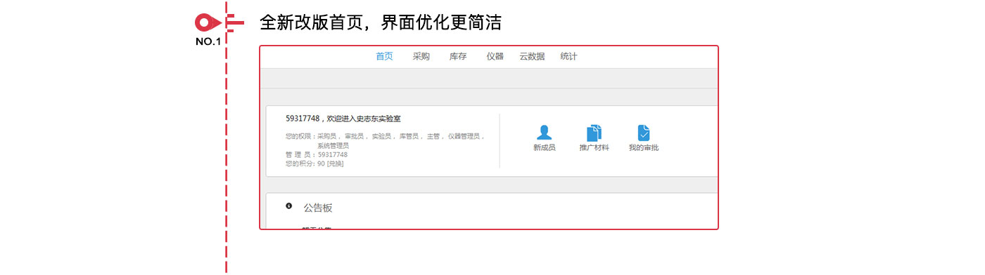Select the 云数据 tab
The height and width of the screenshot is (275, 985).
tap(532, 57)
